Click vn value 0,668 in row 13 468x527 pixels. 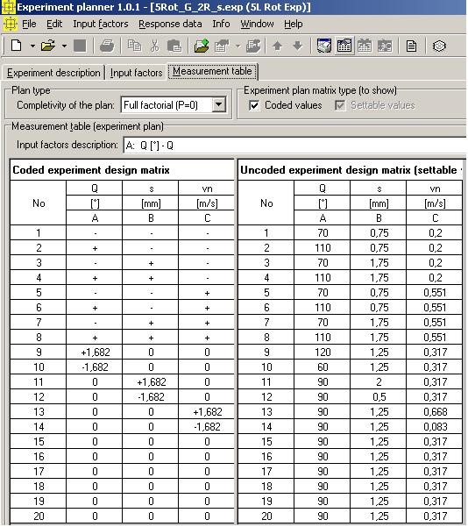(x=435, y=412)
